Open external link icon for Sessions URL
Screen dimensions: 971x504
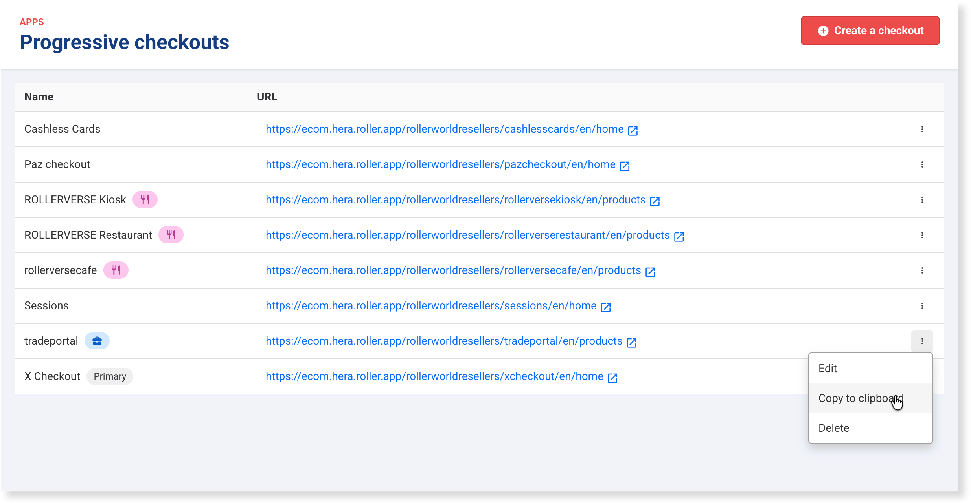point(606,307)
